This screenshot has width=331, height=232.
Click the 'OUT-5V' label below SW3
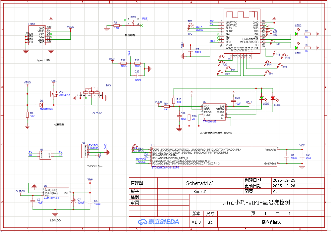pyautogui.click(x=97, y=113)
